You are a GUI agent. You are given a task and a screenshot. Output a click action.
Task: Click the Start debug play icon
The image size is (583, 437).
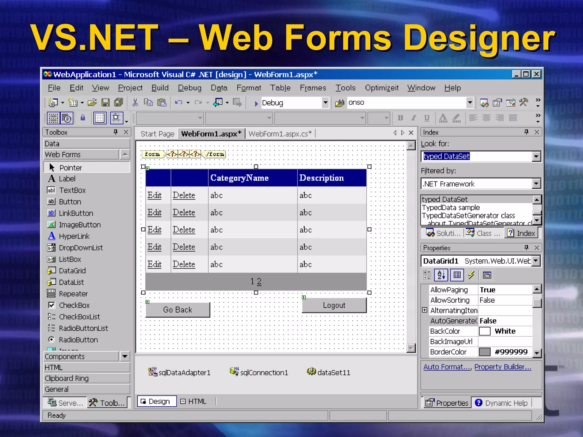click(x=256, y=103)
